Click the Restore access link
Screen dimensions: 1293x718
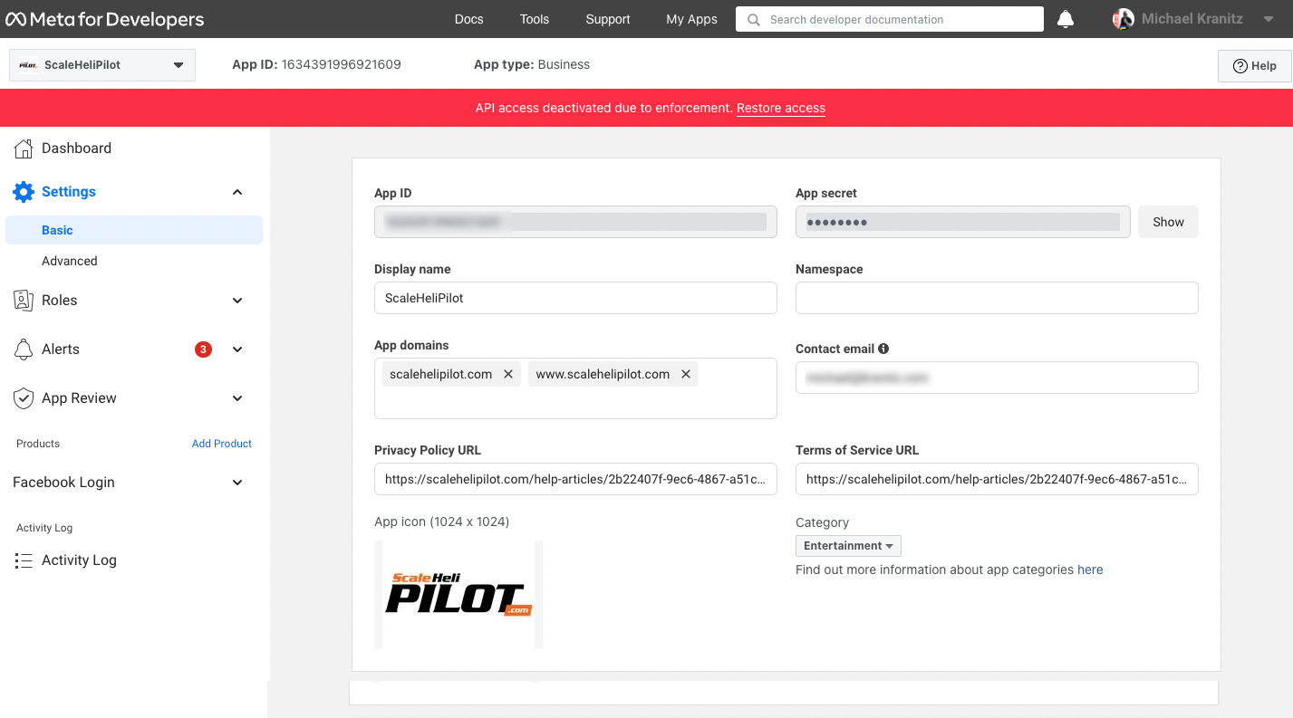coord(780,108)
